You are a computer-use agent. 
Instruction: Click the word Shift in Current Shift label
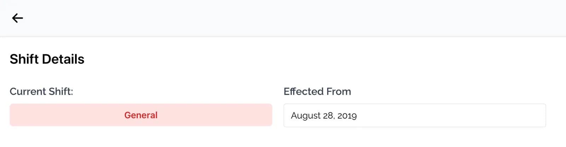60,91
